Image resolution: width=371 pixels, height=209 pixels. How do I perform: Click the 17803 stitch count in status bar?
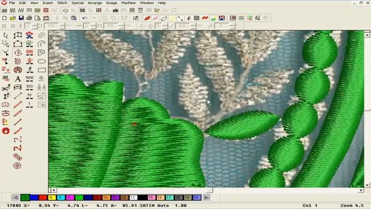click(13, 206)
